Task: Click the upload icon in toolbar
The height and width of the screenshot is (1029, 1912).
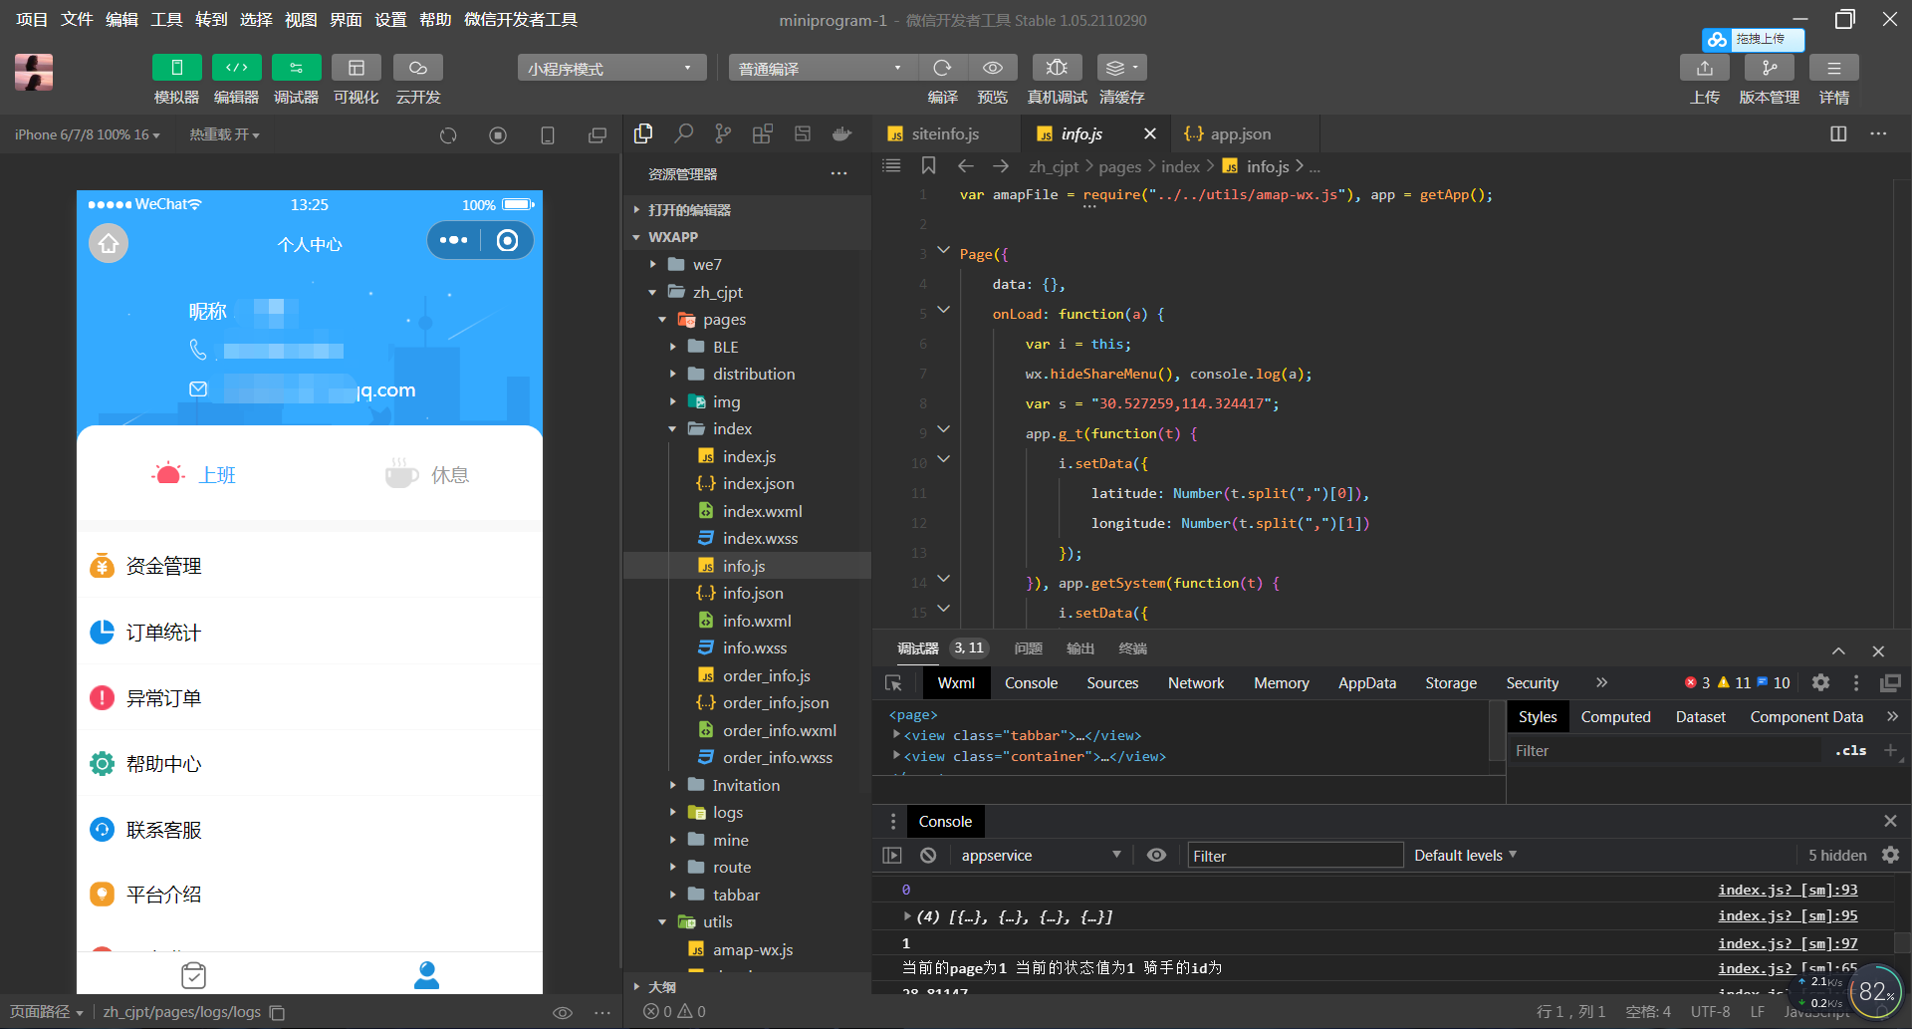Action: click(1705, 68)
